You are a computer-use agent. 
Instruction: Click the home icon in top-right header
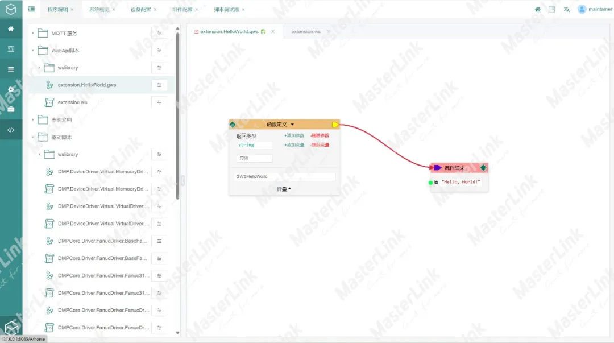tap(537, 9)
